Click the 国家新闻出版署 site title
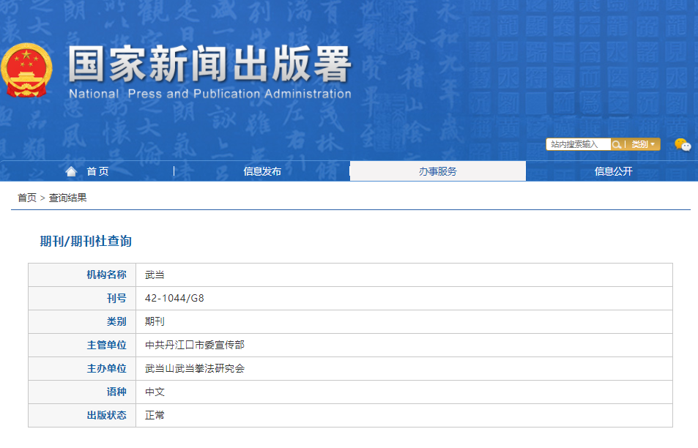 coord(209,65)
